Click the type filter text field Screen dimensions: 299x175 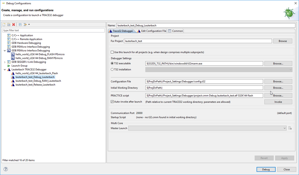click(54, 30)
